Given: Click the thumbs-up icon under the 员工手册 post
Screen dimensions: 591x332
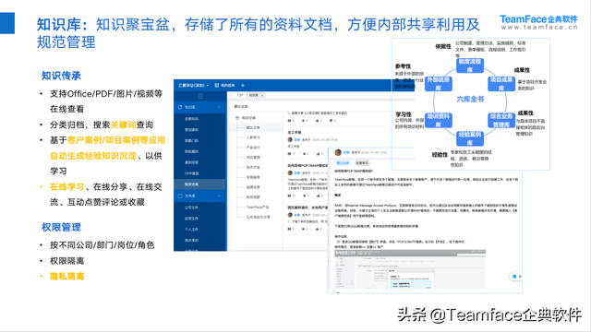Looking at the screenshot, I should click(319, 154).
